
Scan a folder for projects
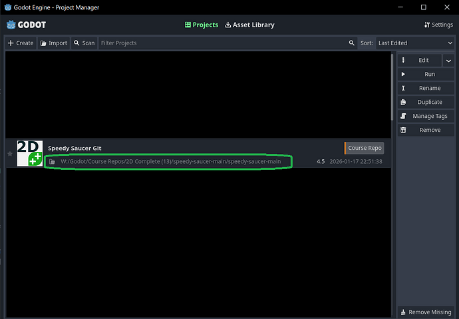(x=84, y=43)
